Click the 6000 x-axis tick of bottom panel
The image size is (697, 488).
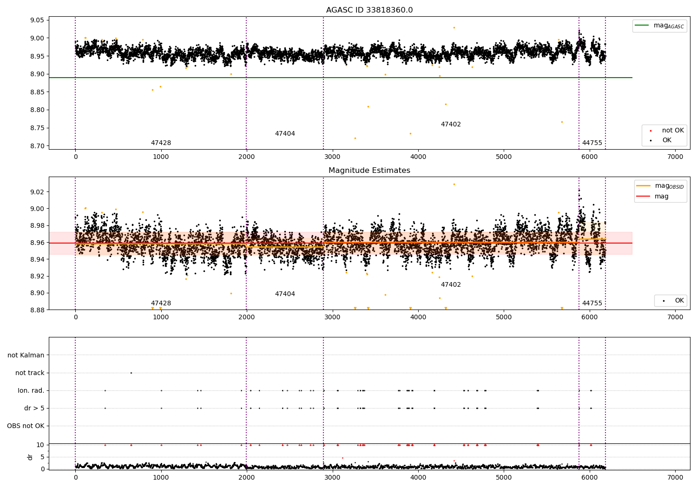[x=590, y=478]
